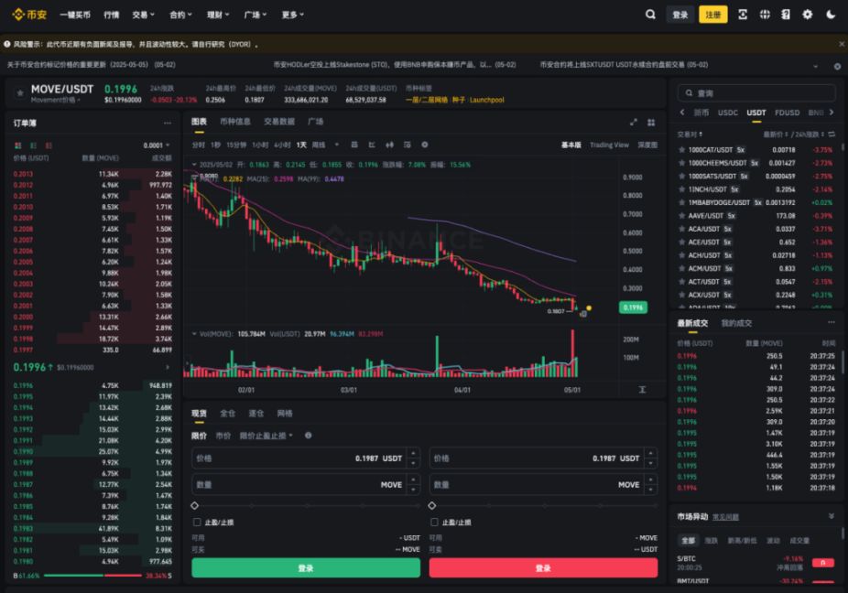Viewport: 848px width, 593px height.
Task: Select the 全仓 margin tab
Action: pyautogui.click(x=227, y=414)
